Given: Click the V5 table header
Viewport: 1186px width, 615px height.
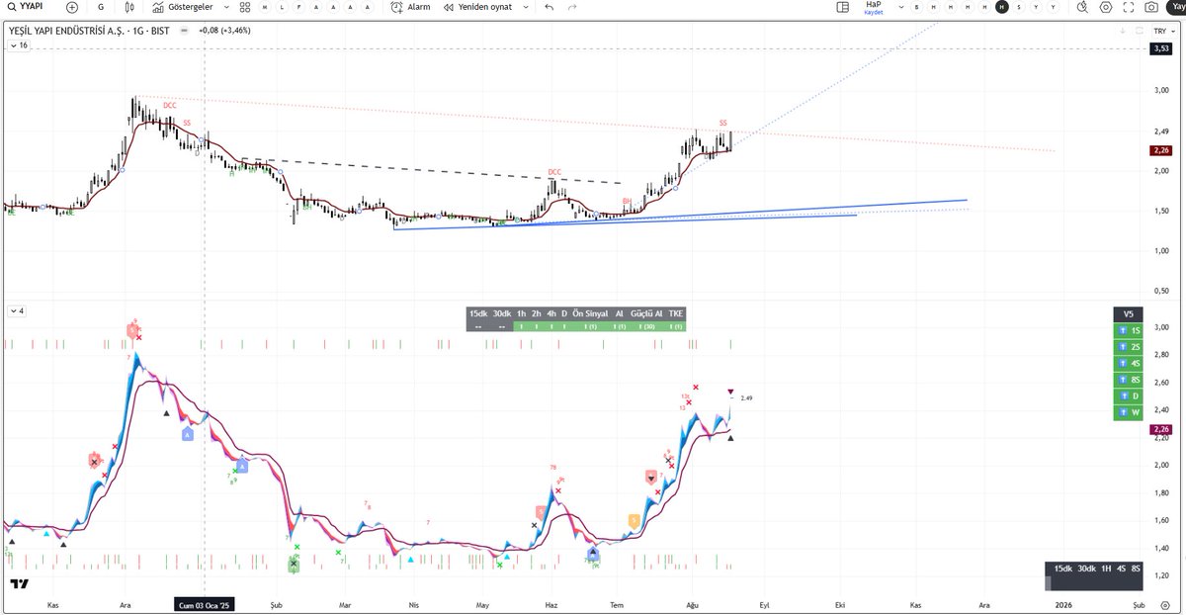Looking at the screenshot, I should click(1128, 313).
